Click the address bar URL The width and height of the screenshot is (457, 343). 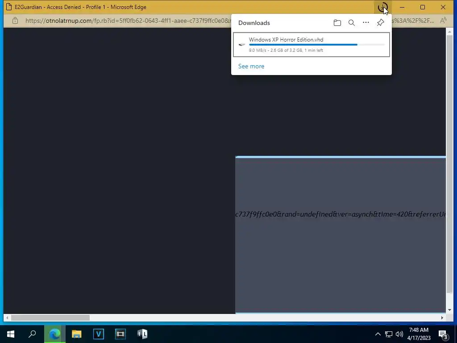click(128, 21)
